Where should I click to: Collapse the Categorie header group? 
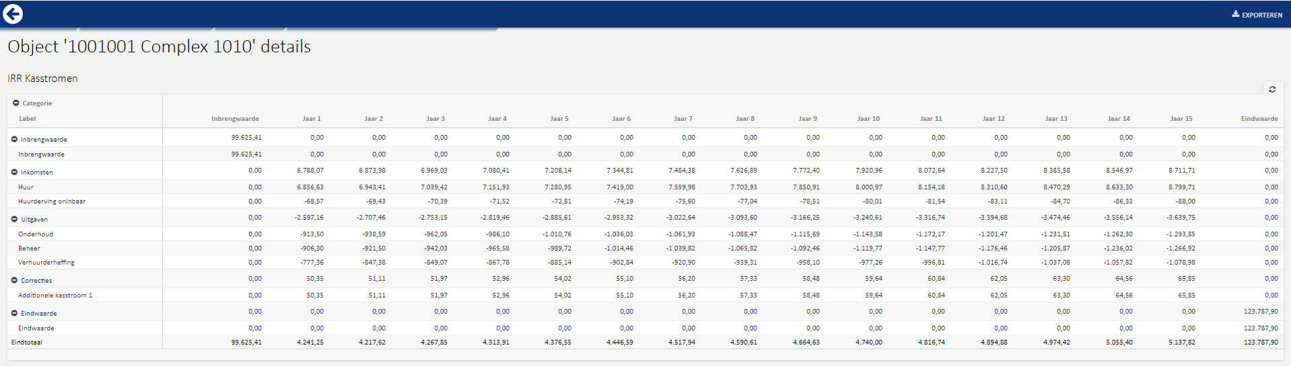[x=15, y=103]
